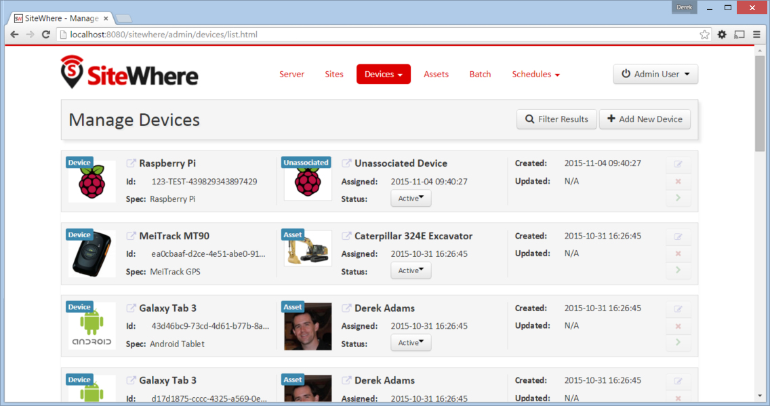Go to the Batch page
This screenshot has width=770, height=406.
[480, 74]
